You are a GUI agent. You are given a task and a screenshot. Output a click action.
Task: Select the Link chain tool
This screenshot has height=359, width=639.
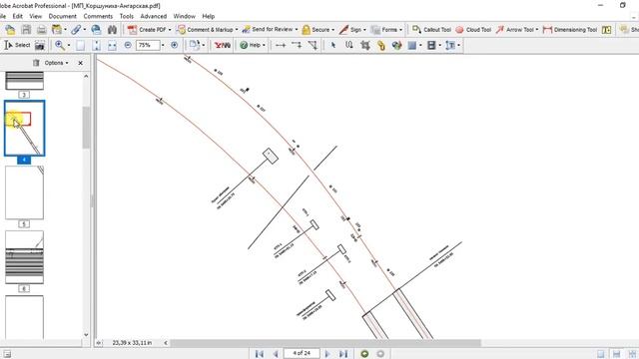[x=381, y=45]
